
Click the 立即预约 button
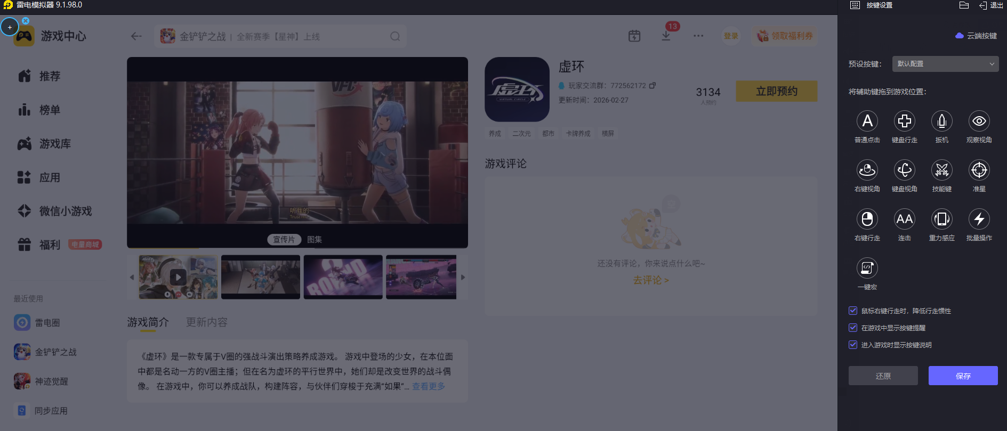point(777,91)
